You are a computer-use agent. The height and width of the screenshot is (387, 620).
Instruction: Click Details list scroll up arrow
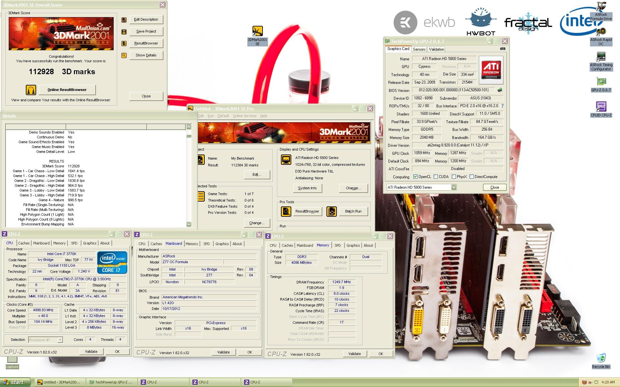pos(189,127)
